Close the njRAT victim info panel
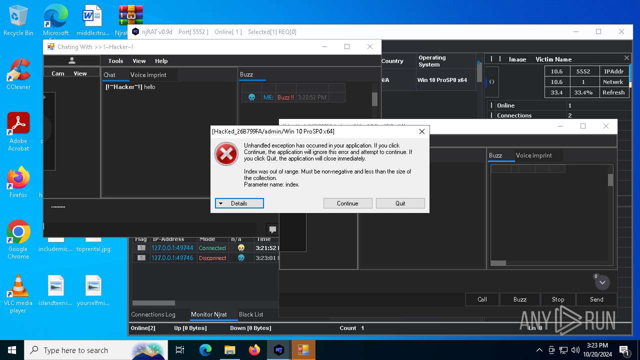Image resolution: width=640 pixels, height=360 pixels. pyautogui.click(x=626, y=58)
